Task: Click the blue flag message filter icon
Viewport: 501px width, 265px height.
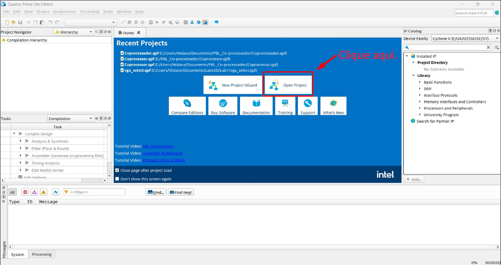Action: click(x=55, y=192)
